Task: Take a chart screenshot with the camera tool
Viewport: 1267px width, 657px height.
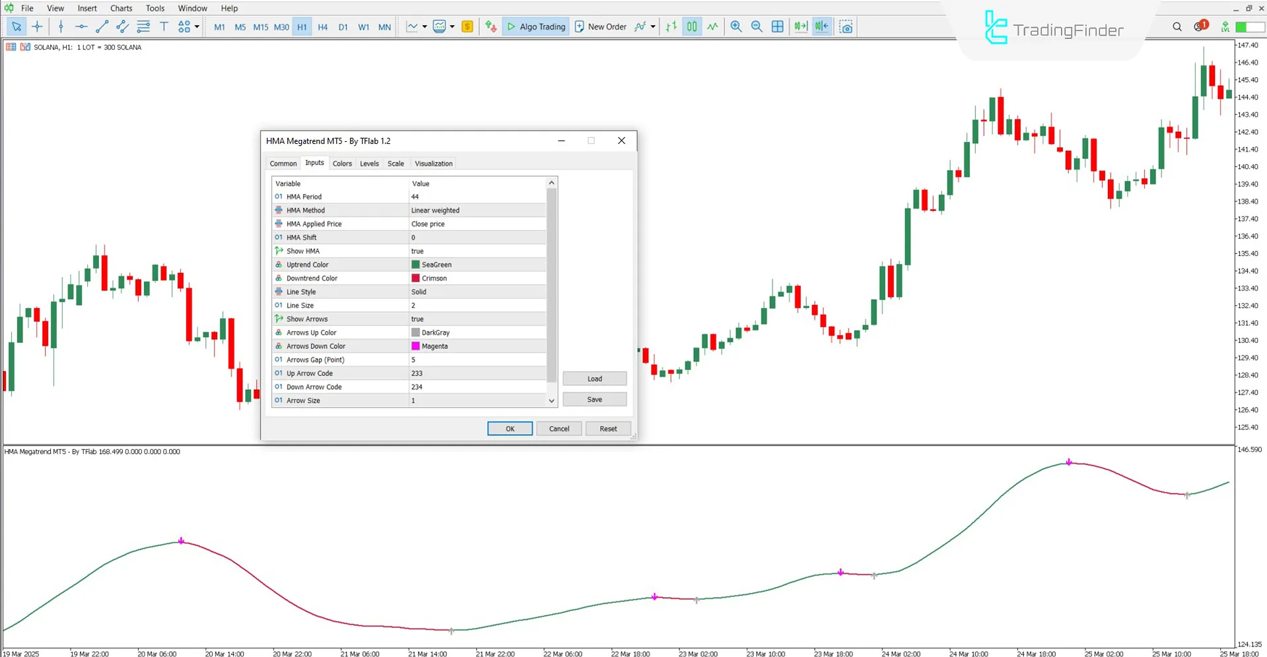Action: (846, 26)
